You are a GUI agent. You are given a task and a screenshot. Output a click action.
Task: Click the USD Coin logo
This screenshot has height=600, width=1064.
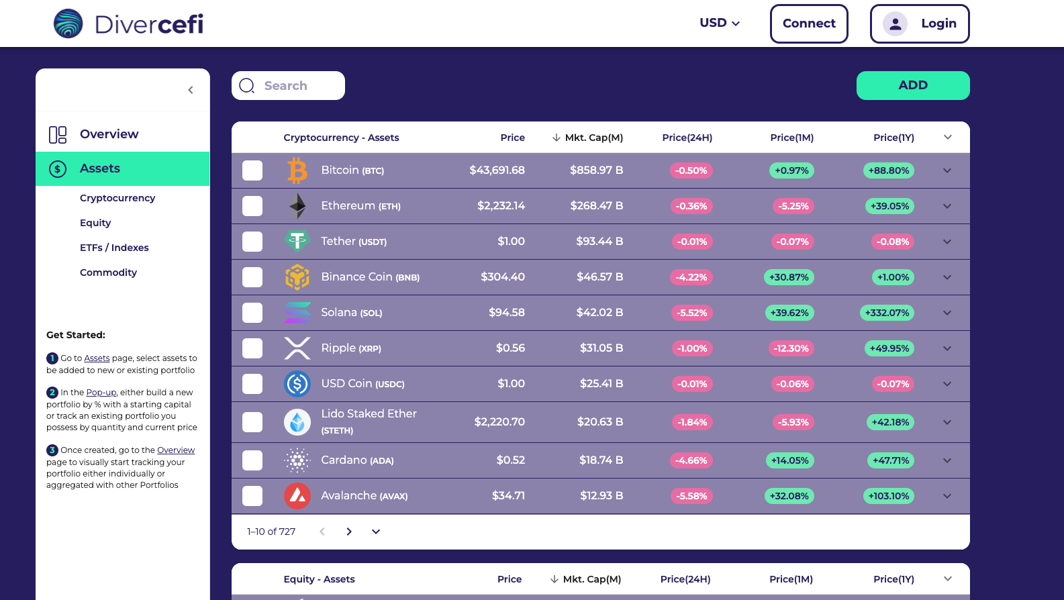click(297, 384)
